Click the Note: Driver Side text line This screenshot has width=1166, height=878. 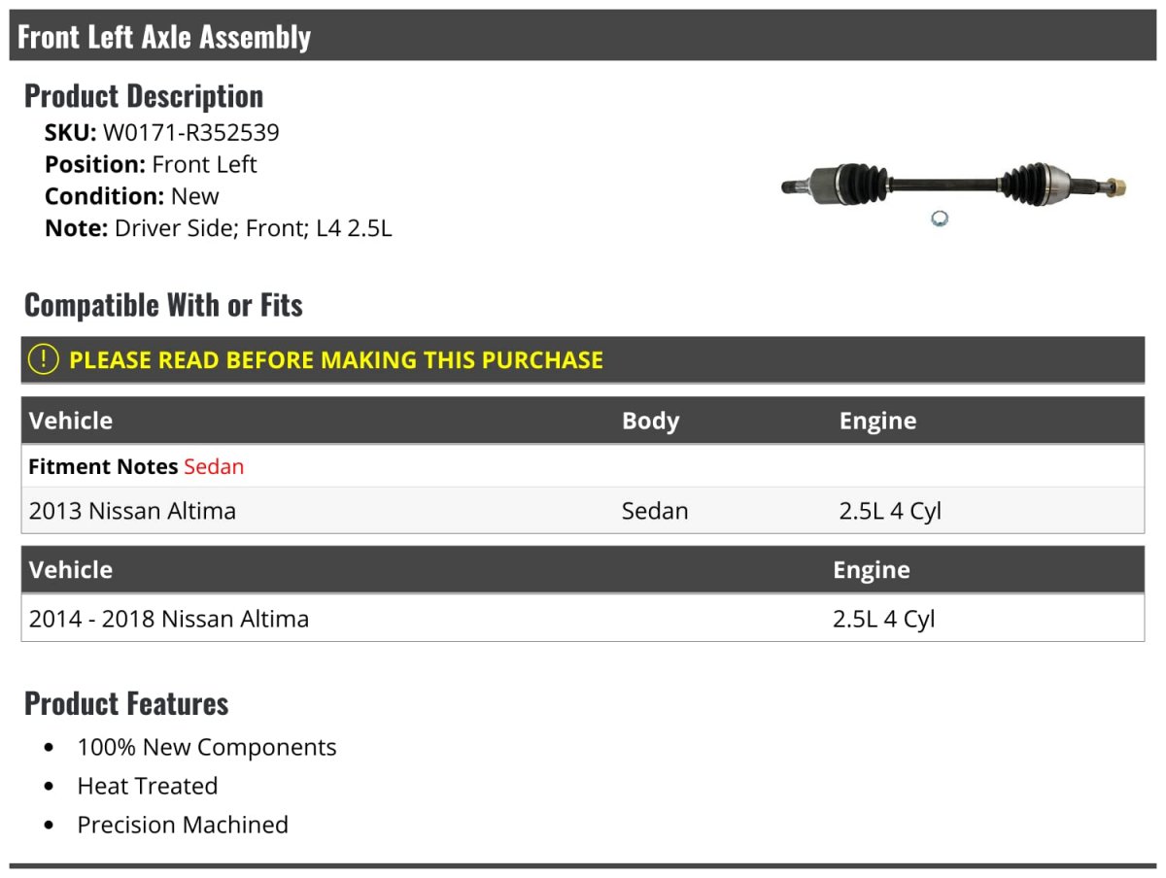coord(219,228)
